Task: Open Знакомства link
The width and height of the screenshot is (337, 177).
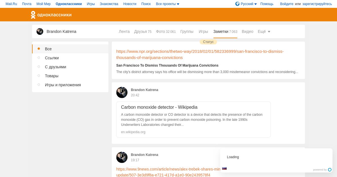Action: 109,4
